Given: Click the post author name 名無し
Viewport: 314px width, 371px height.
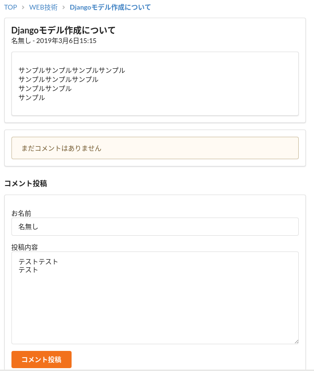Looking at the screenshot, I should click(x=21, y=41).
